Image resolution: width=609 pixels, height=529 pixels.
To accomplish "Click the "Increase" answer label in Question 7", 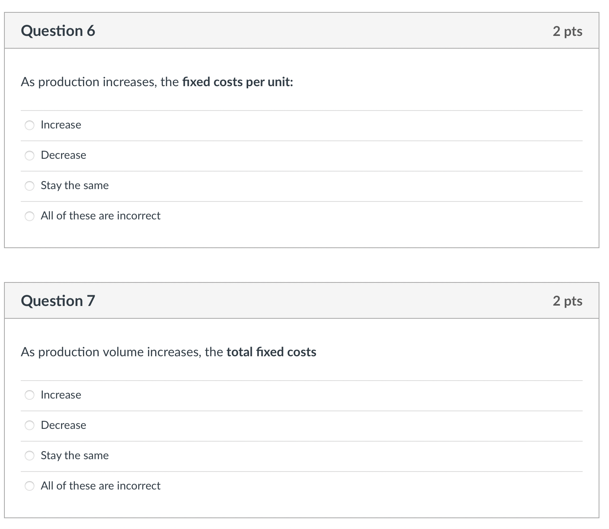I will click(x=61, y=395).
